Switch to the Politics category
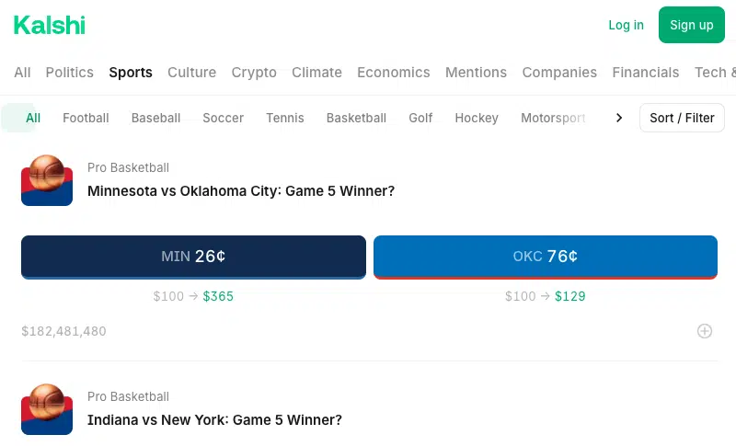 (x=70, y=73)
